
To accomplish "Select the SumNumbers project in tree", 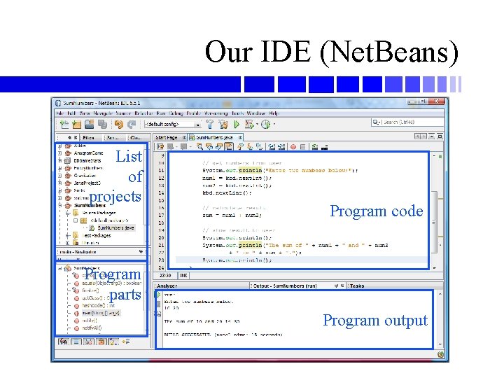I will (x=90, y=205).
